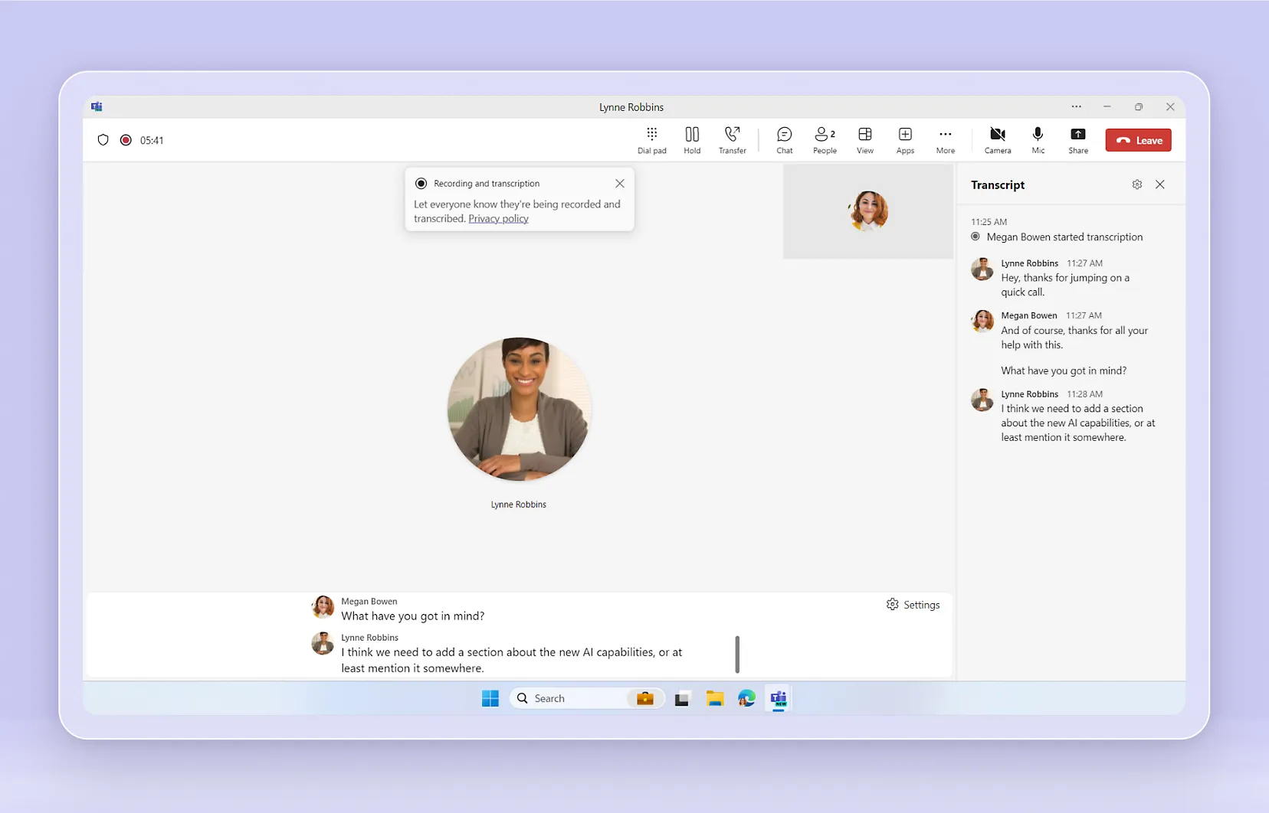1269x813 pixels.
Task: Show the People list
Action: [x=825, y=140]
